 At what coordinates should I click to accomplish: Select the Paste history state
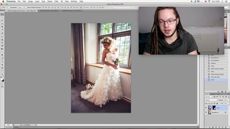point(216,66)
